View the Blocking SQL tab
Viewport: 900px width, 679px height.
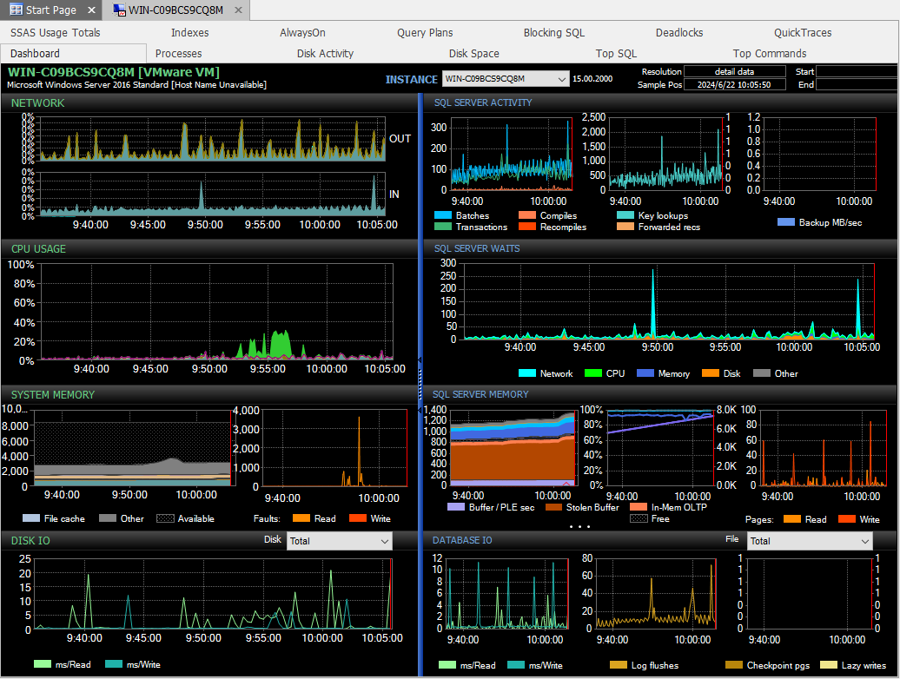tap(554, 33)
